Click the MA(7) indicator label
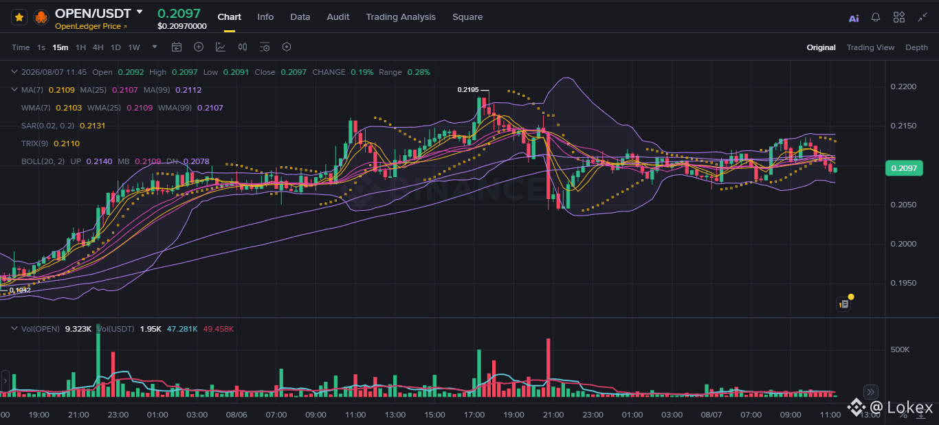 coord(32,90)
